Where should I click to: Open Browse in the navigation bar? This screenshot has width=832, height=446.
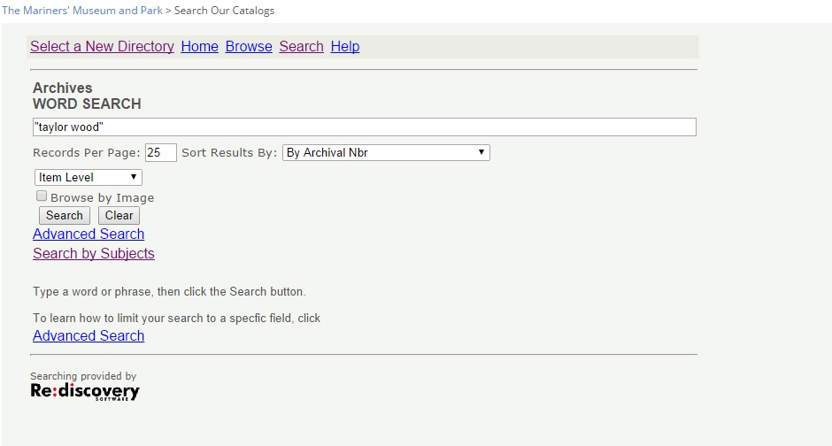click(249, 46)
